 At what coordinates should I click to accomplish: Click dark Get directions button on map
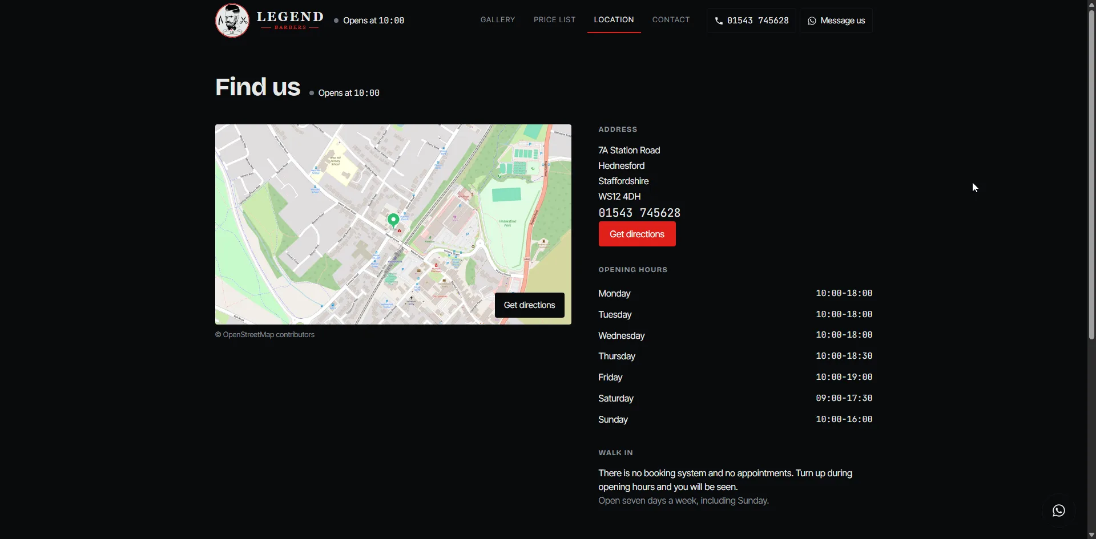click(x=530, y=305)
